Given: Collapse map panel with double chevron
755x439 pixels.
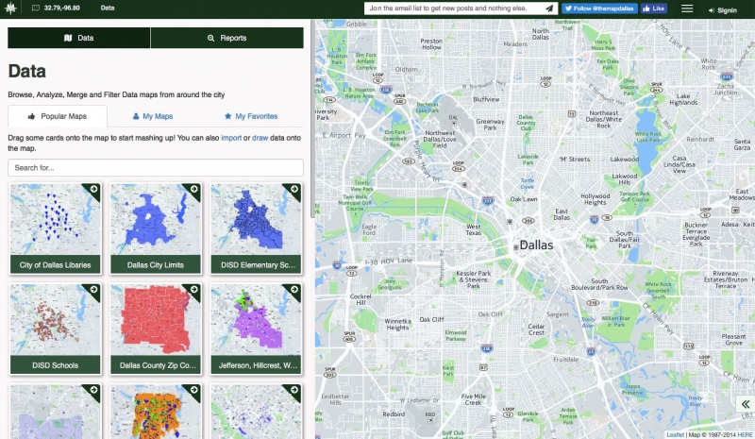Looking at the screenshot, I should [x=746, y=404].
